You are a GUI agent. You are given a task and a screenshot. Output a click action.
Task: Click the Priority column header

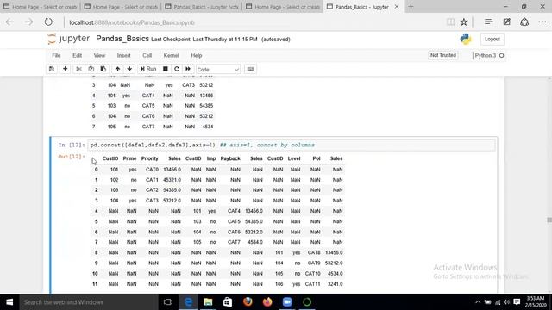coord(149,158)
